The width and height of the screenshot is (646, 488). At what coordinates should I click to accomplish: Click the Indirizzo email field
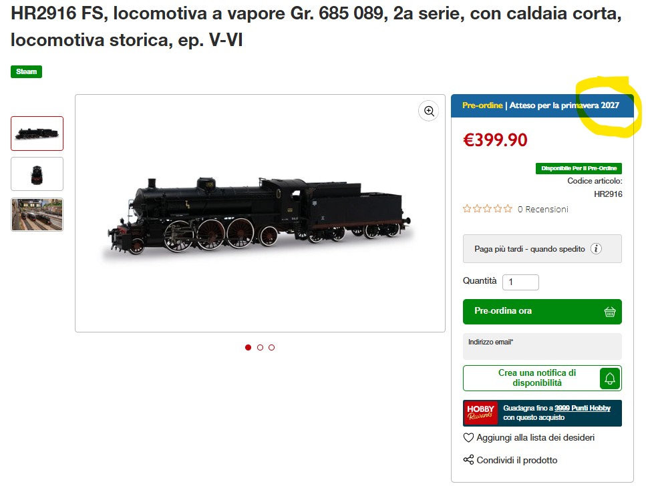(542, 346)
